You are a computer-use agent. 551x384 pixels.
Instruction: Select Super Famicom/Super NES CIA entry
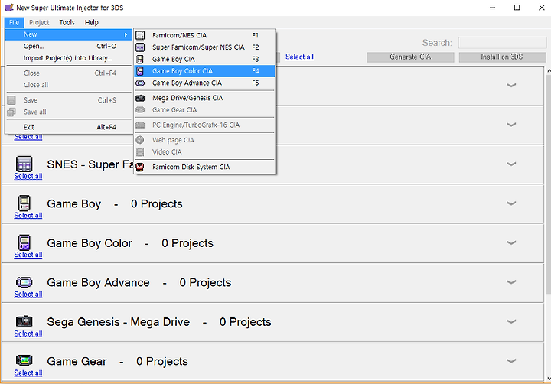(x=204, y=47)
